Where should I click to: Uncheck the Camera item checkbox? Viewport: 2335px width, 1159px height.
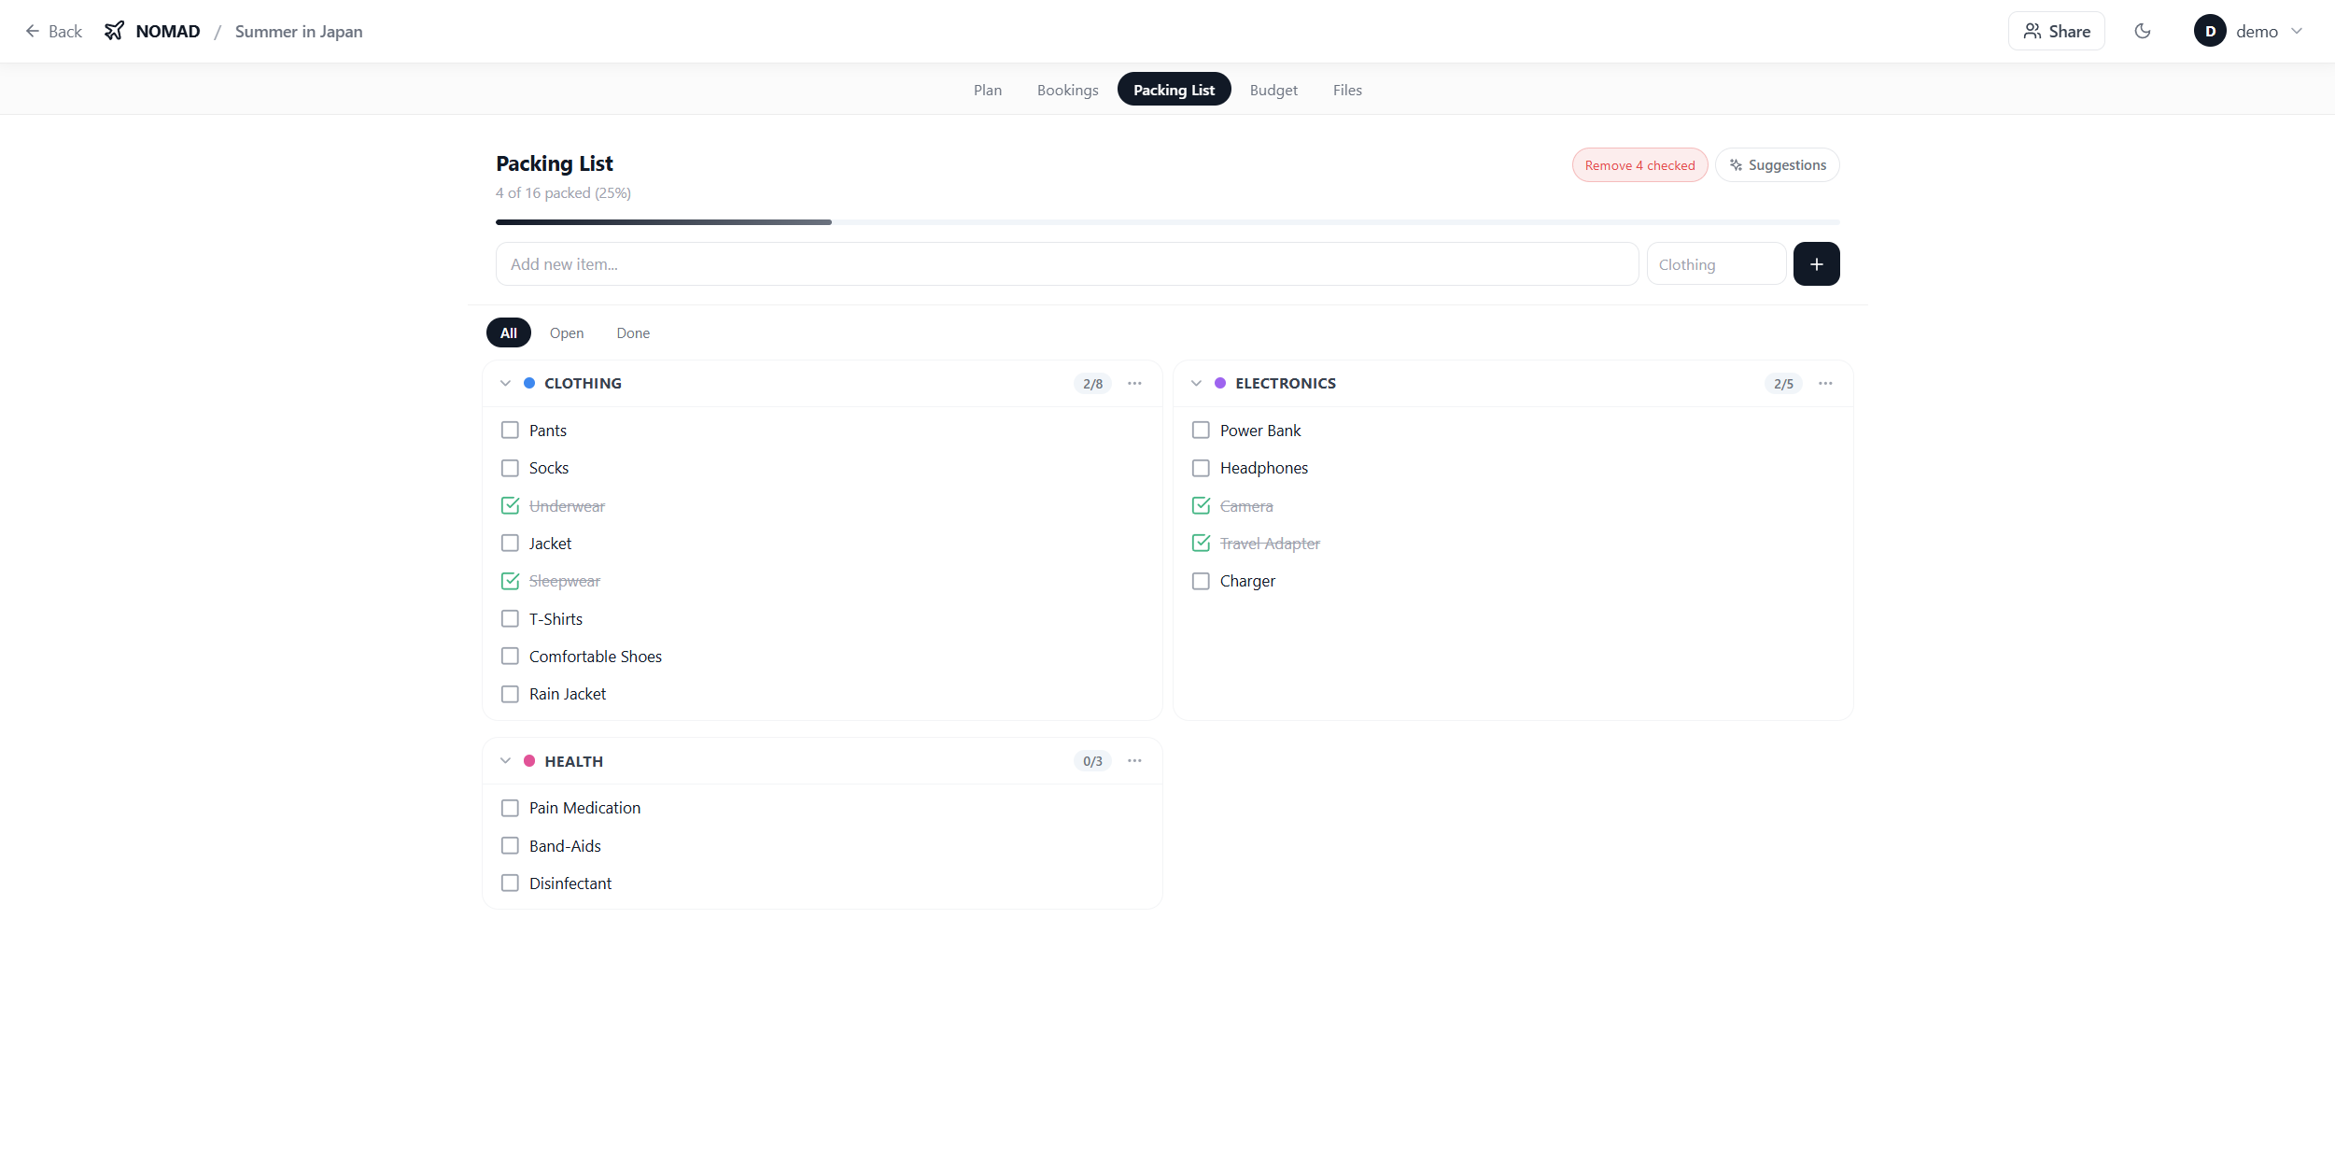coord(1201,506)
